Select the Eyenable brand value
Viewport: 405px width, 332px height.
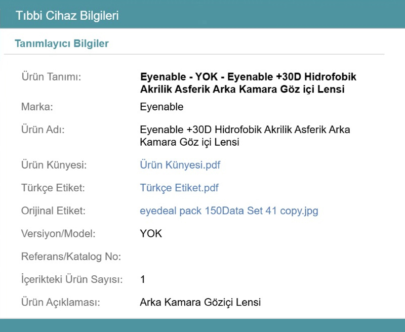pos(161,107)
